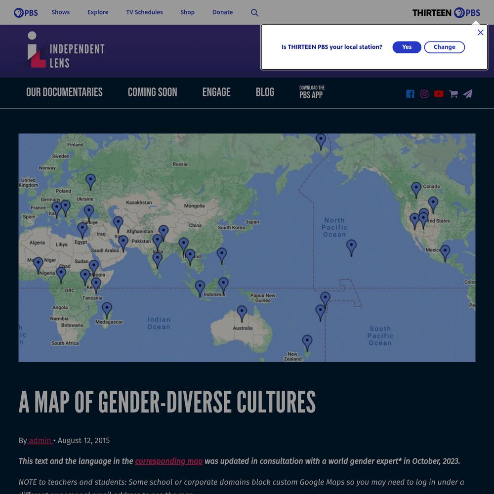494x494 pixels.
Task: Open the Shop link in top bar
Action: 187,12
